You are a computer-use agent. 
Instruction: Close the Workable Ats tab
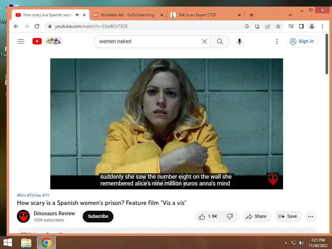pyautogui.click(x=162, y=15)
